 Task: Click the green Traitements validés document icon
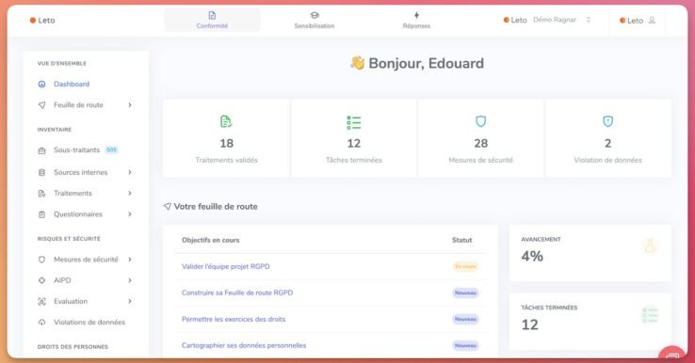[226, 121]
